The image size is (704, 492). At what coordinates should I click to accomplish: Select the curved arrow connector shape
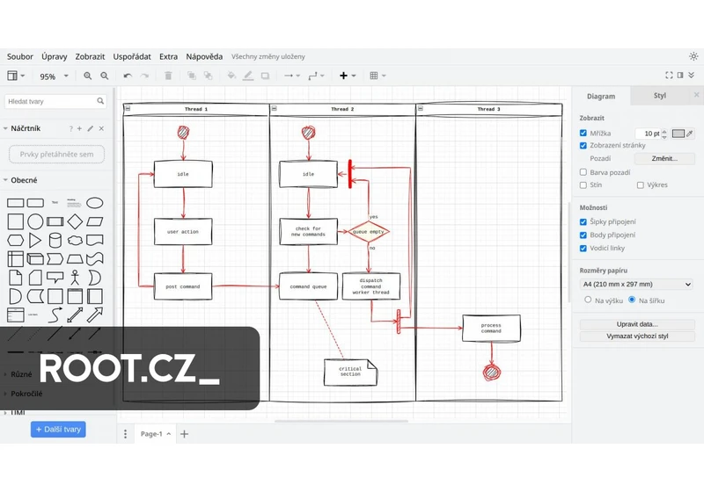[55, 315]
